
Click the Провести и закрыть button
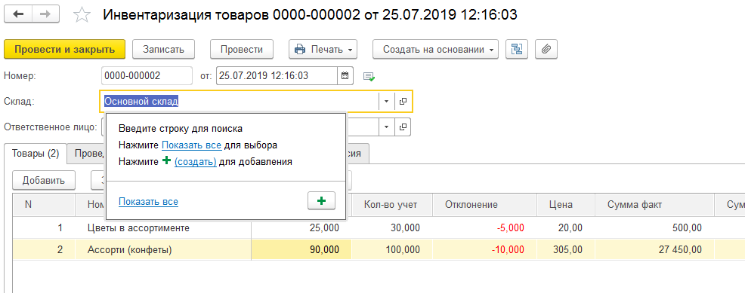(65, 49)
